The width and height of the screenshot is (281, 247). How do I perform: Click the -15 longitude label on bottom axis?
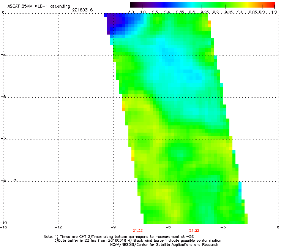tap(3, 227)
